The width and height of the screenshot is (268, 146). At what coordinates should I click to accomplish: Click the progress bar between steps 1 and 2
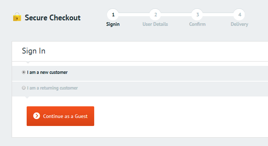[x=134, y=15]
